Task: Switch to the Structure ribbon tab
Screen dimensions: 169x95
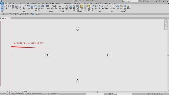Action: (x=10, y=3)
